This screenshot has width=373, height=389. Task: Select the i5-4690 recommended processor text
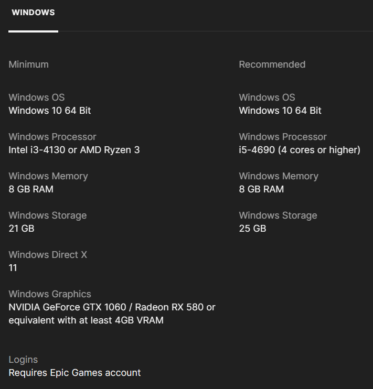(300, 150)
